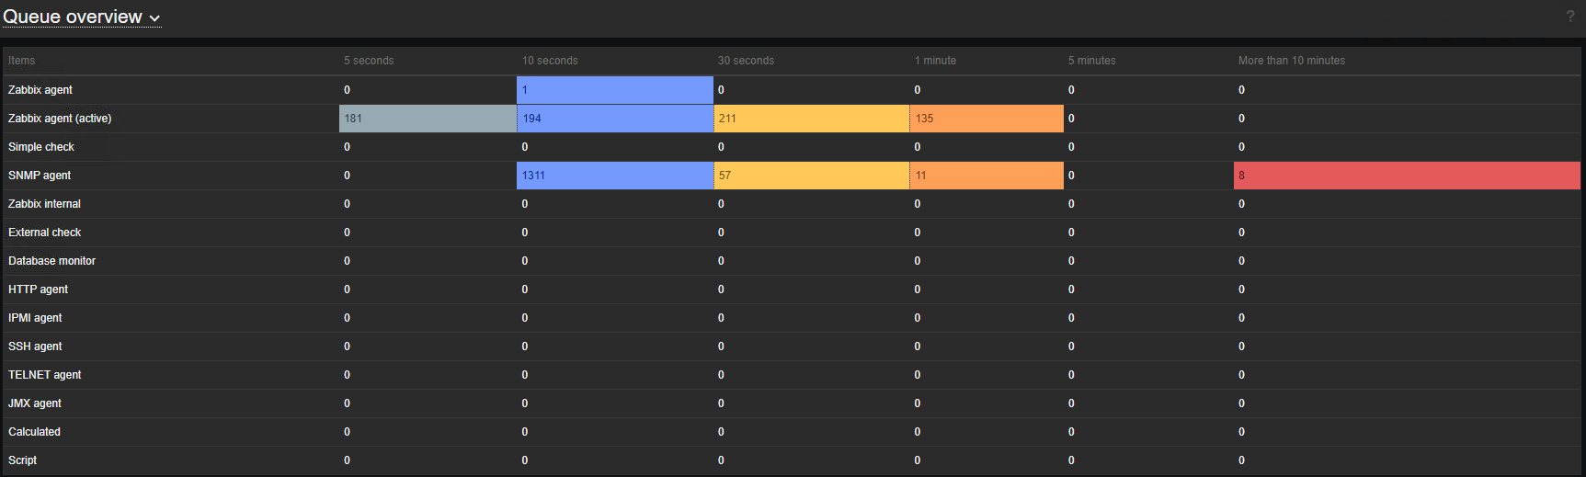The height and width of the screenshot is (477, 1586).
Task: Click the red SNMP agent cell showing 8
Action: 1407,176
